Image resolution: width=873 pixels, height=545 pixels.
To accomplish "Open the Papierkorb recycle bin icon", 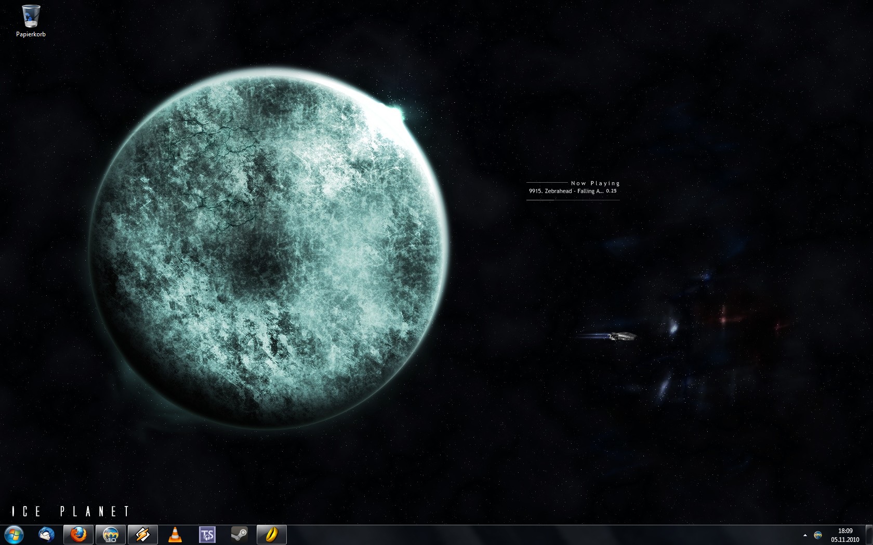I will [x=31, y=17].
